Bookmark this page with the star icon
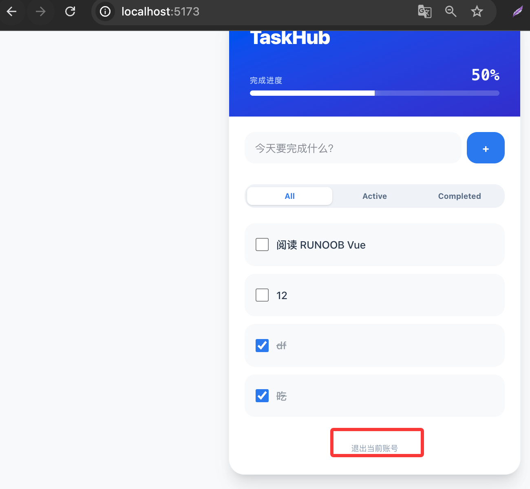The width and height of the screenshot is (530, 489). click(477, 11)
